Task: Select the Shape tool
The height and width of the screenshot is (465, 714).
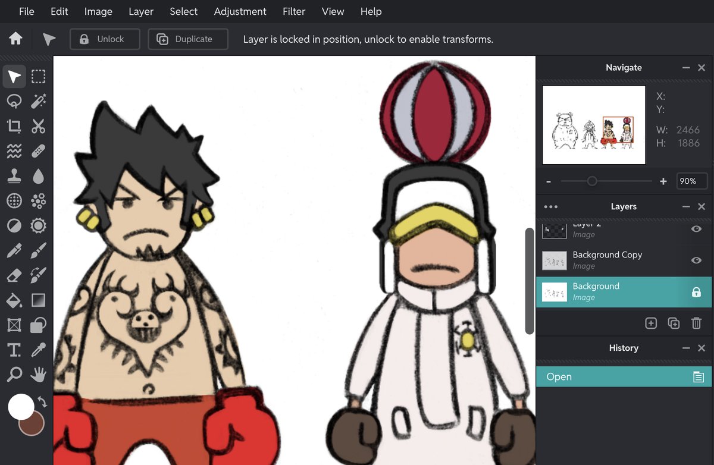Action: tap(39, 325)
